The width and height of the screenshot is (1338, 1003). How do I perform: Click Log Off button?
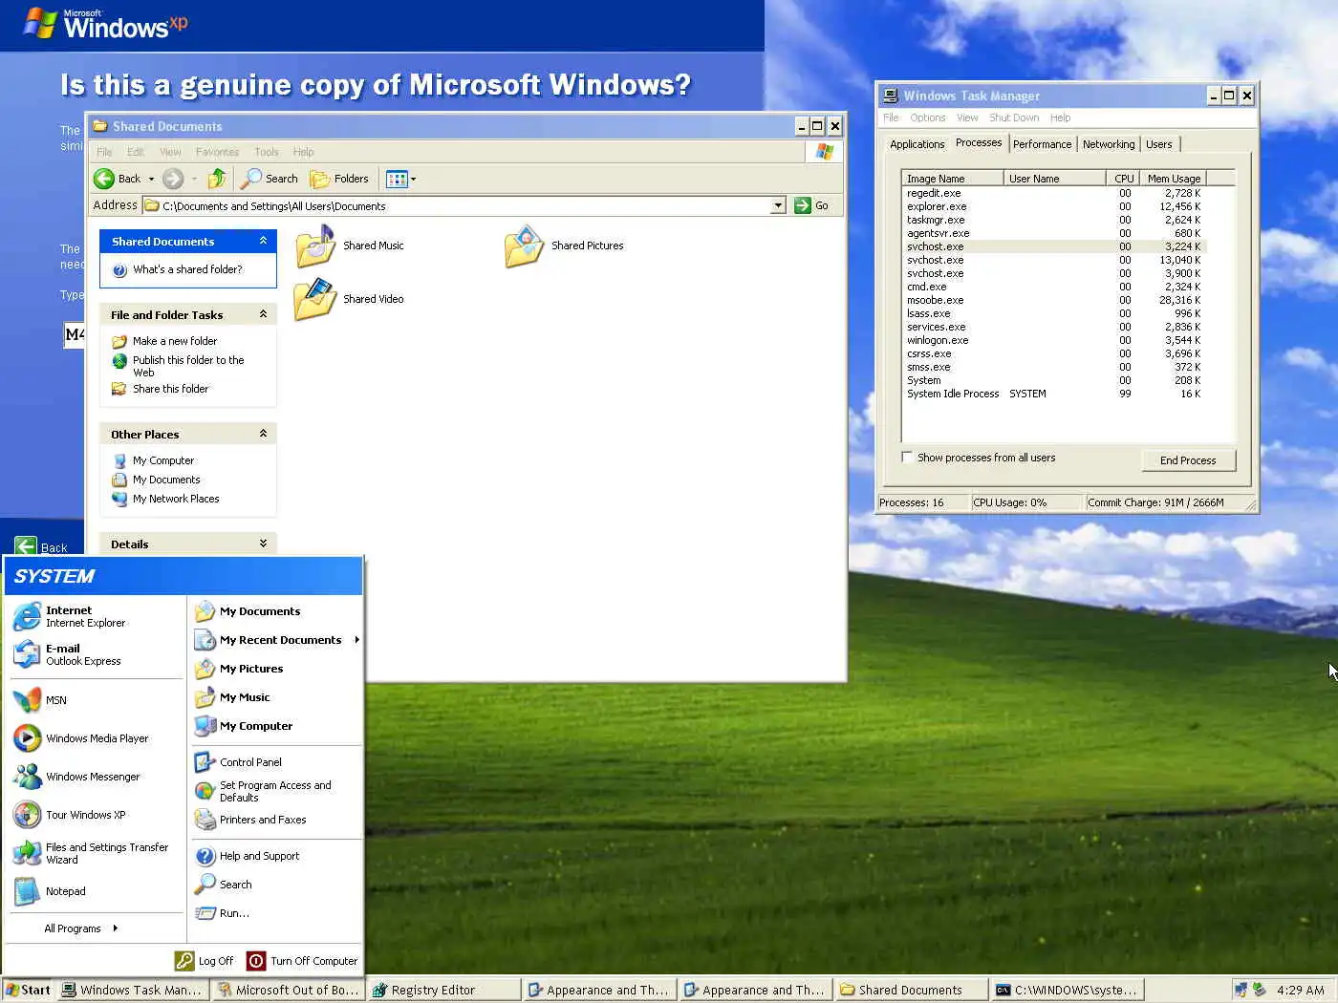point(205,961)
